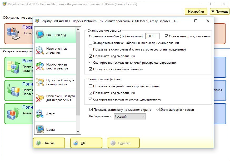Image resolution: width=230 pixels, height=161 pixels.
Task: Toggle Оповестить при достижении checkbox
Action: [166, 36]
